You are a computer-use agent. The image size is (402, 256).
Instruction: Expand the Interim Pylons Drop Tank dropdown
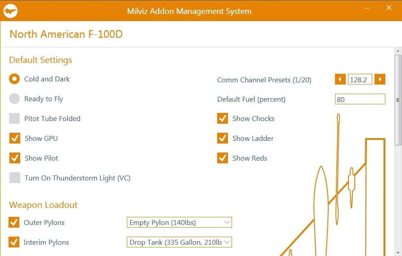coord(179,242)
